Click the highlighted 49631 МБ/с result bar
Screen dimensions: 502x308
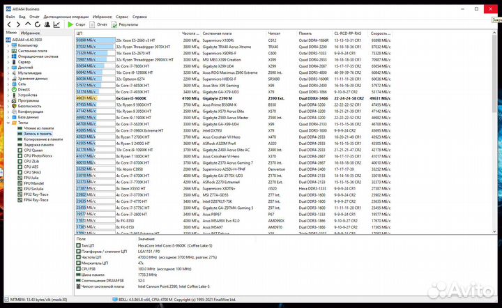(96, 98)
